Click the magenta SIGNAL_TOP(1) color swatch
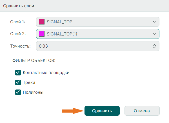Image resolution: width=169 pixels, height=123 pixels. point(42,34)
